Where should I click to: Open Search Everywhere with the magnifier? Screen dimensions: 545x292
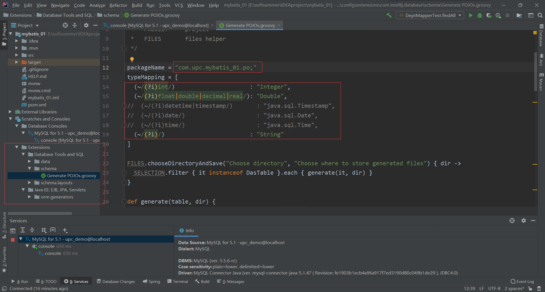(540, 15)
